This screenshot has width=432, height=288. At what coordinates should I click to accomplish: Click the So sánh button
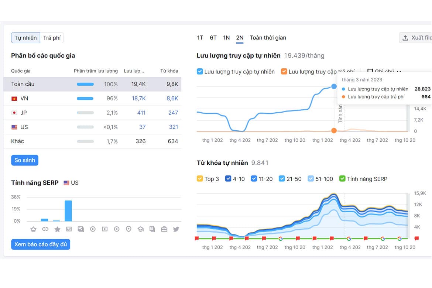click(x=25, y=160)
